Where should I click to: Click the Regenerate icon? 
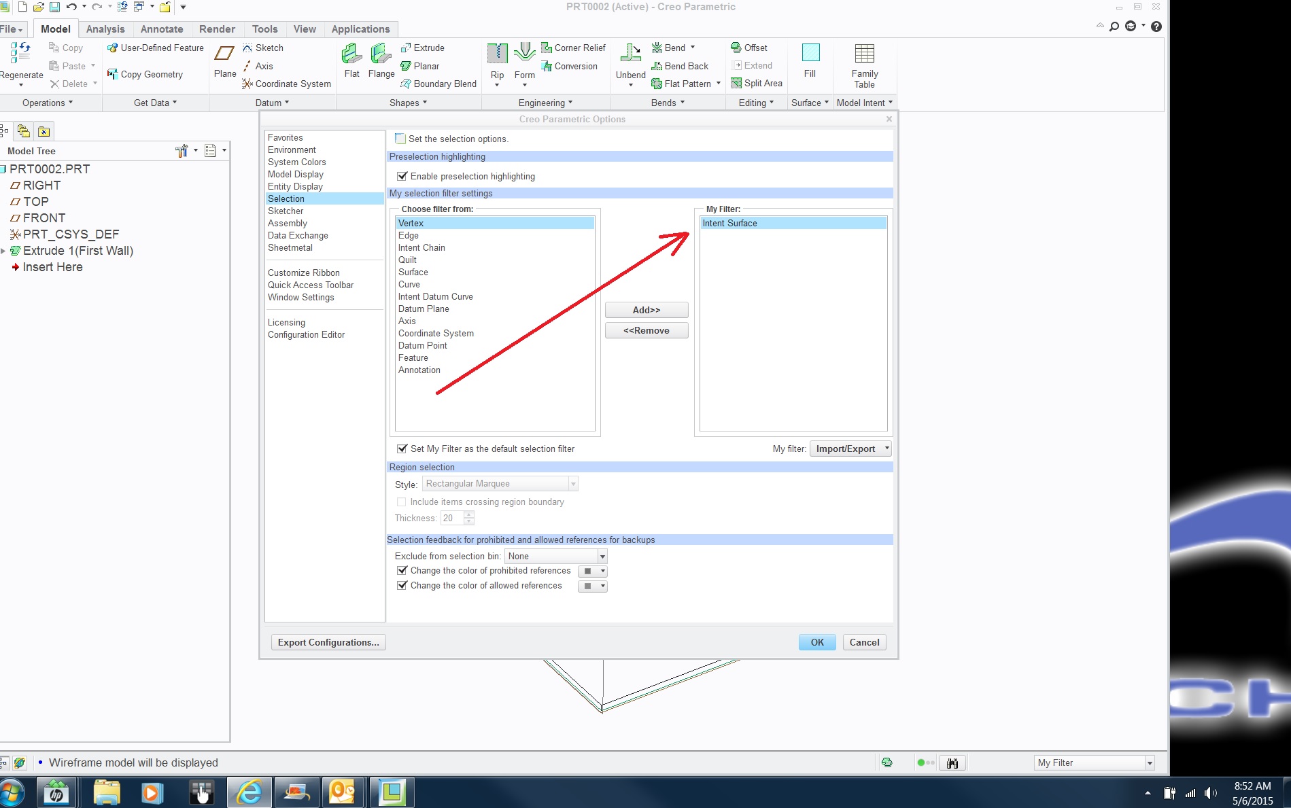pyautogui.click(x=20, y=53)
